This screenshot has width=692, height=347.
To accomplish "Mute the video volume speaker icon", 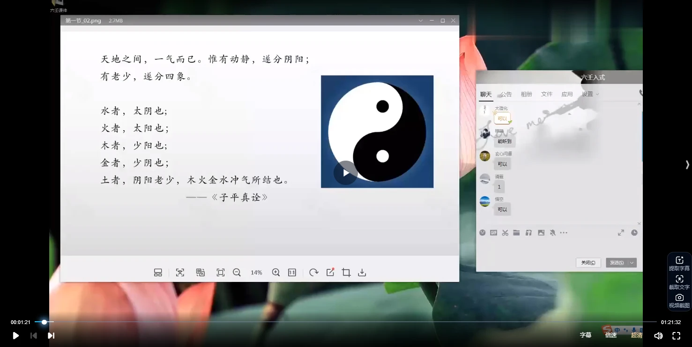I will pyautogui.click(x=658, y=335).
